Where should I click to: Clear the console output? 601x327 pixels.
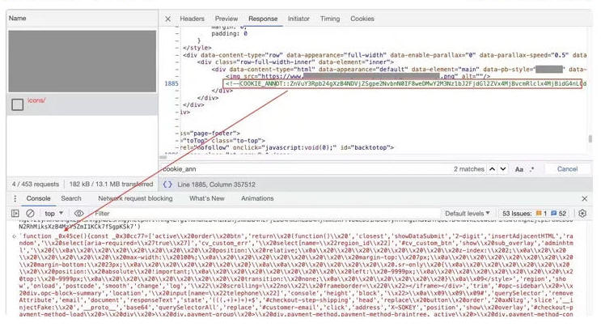[30, 214]
